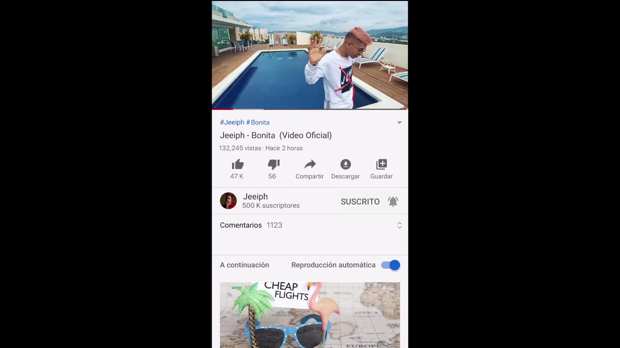Open the Jeeiph channel name
The height and width of the screenshot is (348, 620).
255,197
